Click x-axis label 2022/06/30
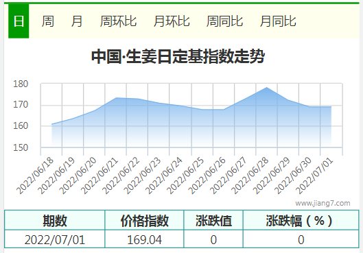The height and width of the screenshot is (253, 363). (x=293, y=176)
